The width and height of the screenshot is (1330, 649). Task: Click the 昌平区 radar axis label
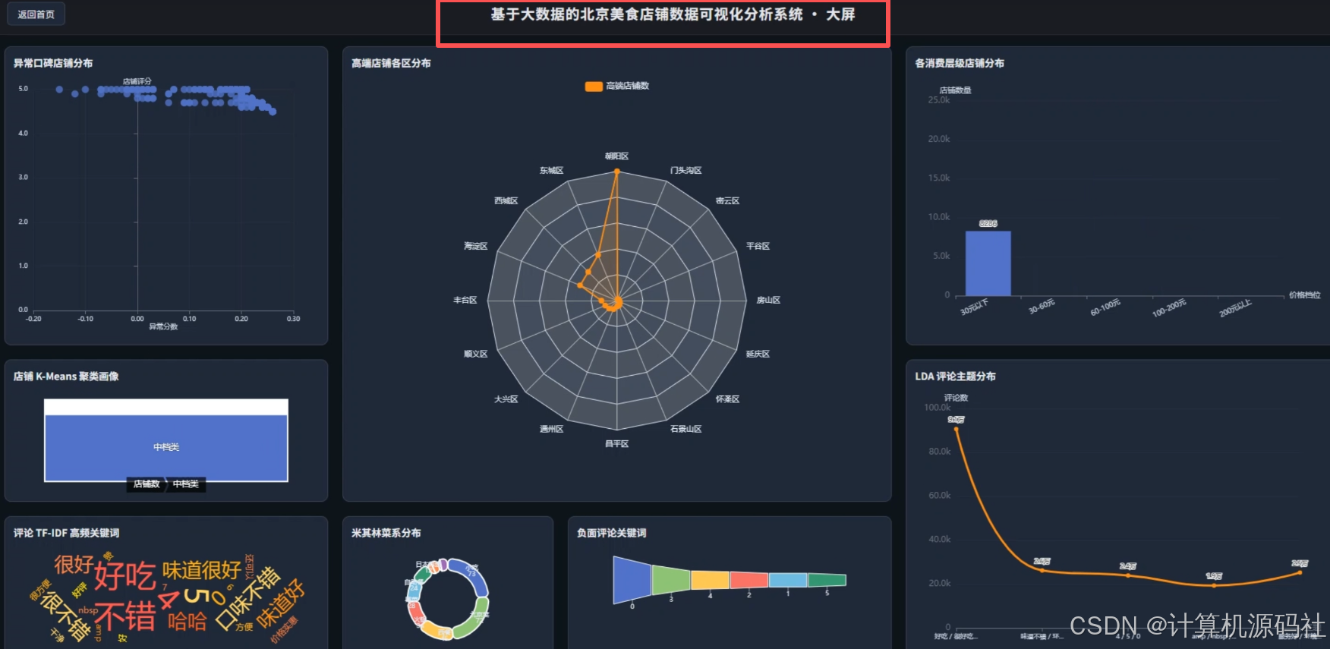point(616,443)
